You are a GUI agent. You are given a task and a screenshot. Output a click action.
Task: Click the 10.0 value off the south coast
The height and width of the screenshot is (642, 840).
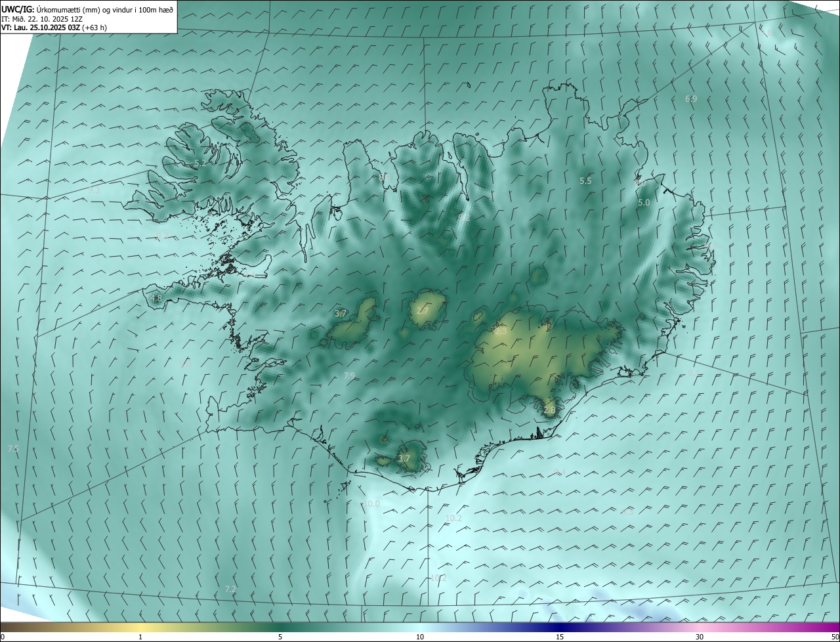coord(371,504)
